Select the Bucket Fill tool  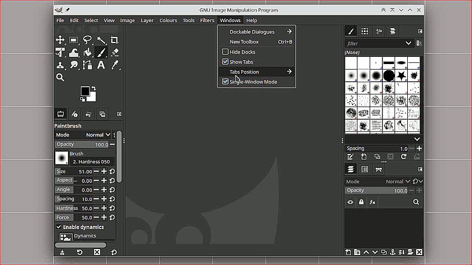pos(87,52)
